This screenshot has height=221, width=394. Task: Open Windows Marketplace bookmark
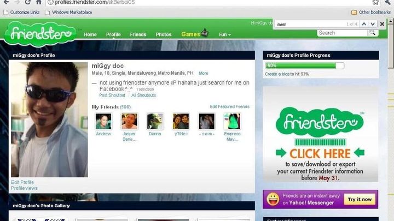[68, 12]
